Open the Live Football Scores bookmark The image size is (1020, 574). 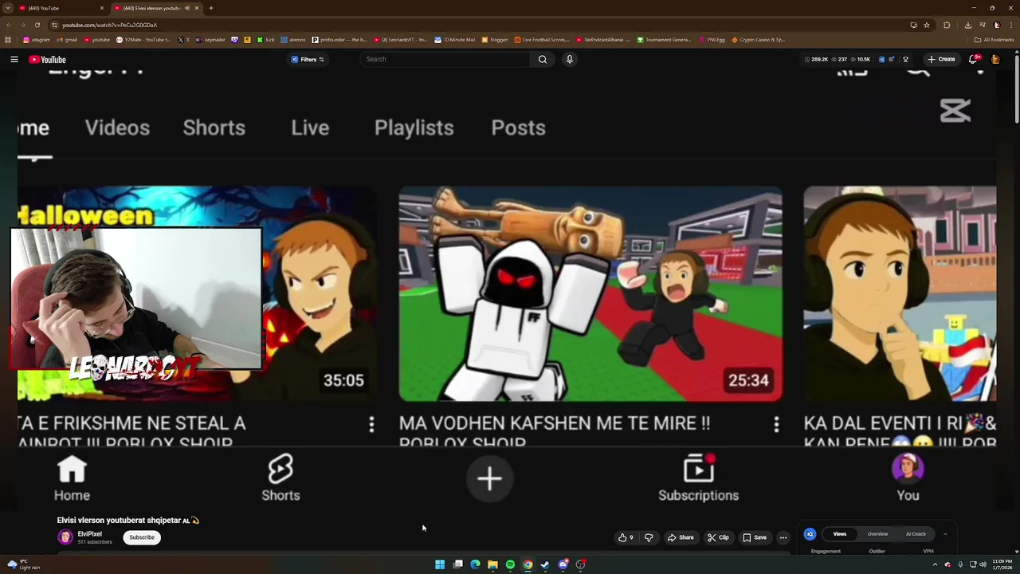542,39
